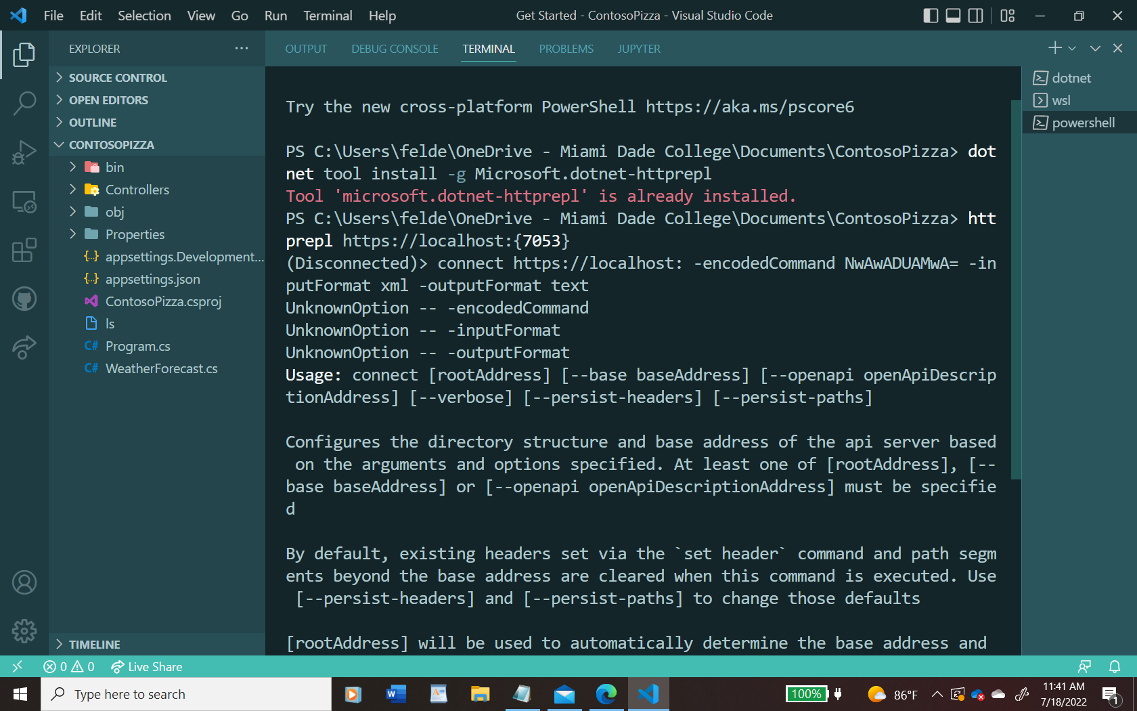
Task: Open the Search view icon
Action: click(24, 104)
